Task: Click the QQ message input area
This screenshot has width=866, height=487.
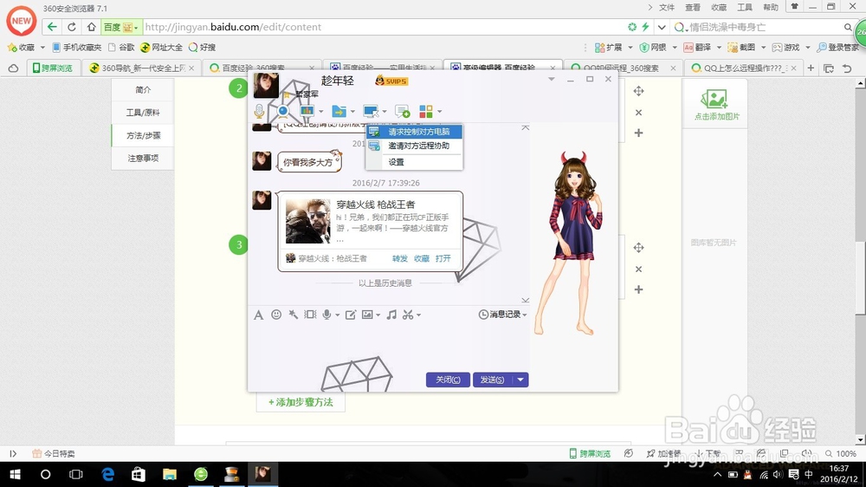Action: pos(388,346)
